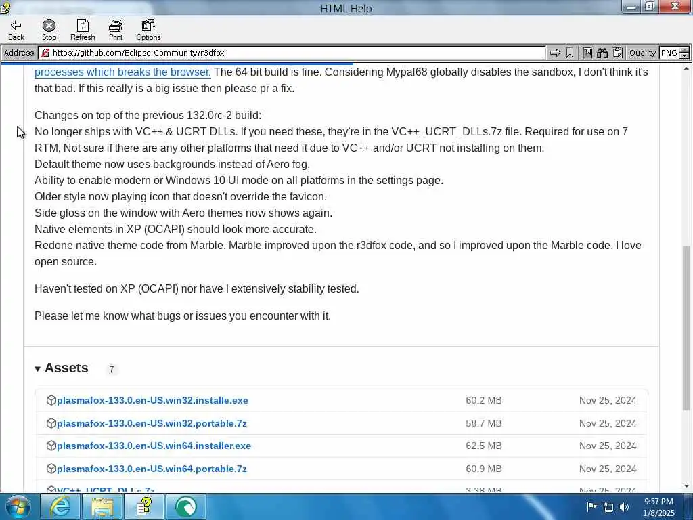Click the binoculars find icon
This screenshot has height=520, width=693.
pyautogui.click(x=602, y=53)
